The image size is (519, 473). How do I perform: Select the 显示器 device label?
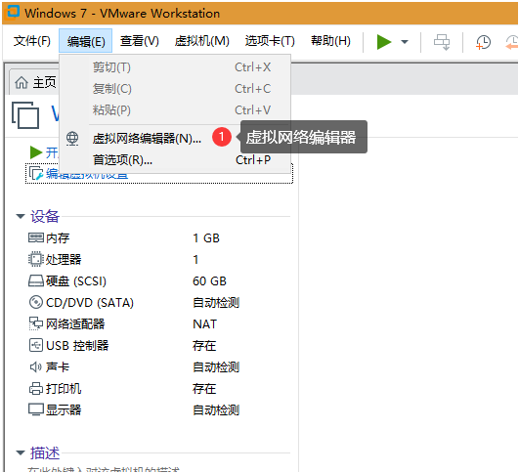(x=64, y=410)
